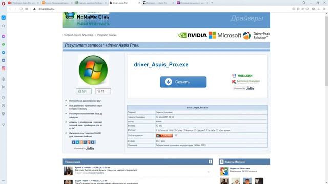Reload the current page
This screenshot has width=328, height=184.
(x=21, y=9)
